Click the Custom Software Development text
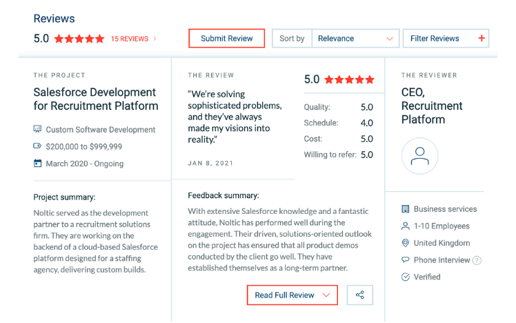Image resolution: width=516 pixels, height=323 pixels. tap(100, 130)
